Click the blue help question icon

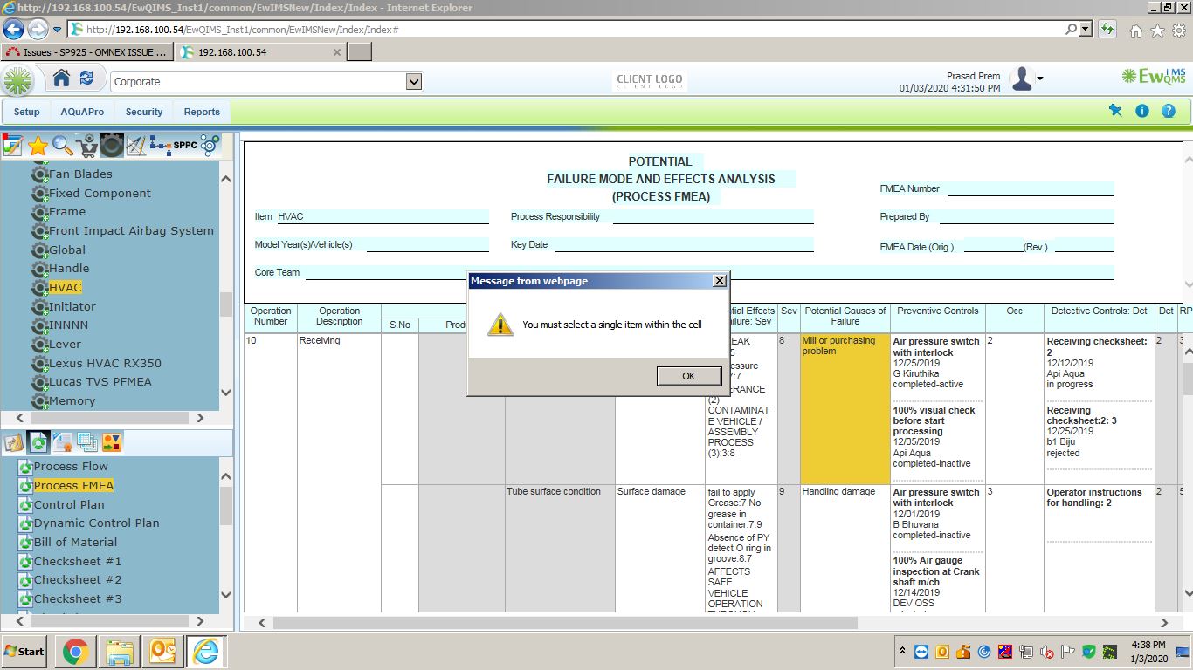click(1169, 111)
